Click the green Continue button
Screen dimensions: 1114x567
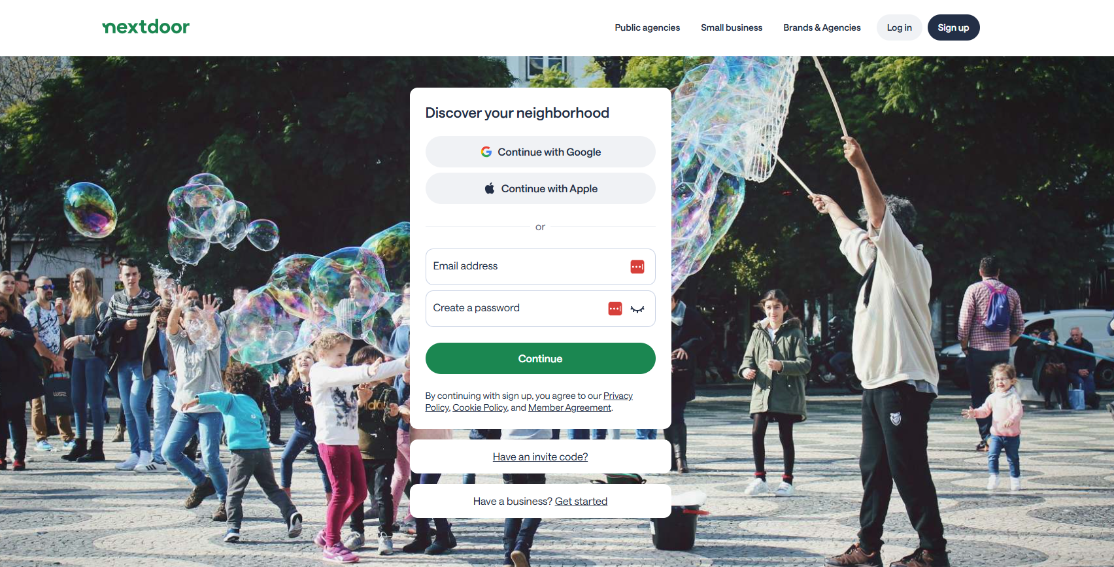coord(541,358)
